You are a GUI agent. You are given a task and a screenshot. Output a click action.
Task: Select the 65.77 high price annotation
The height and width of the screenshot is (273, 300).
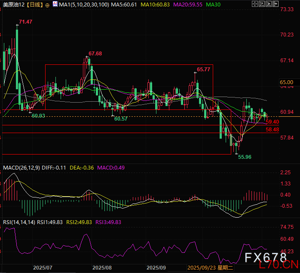point(204,69)
